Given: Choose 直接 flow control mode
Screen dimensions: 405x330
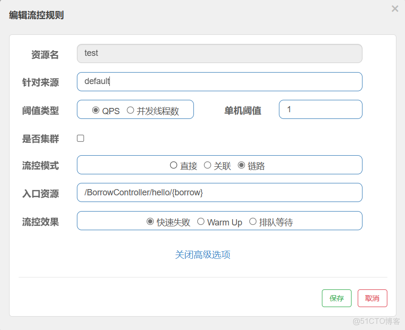Looking at the screenshot, I should click(174, 165).
